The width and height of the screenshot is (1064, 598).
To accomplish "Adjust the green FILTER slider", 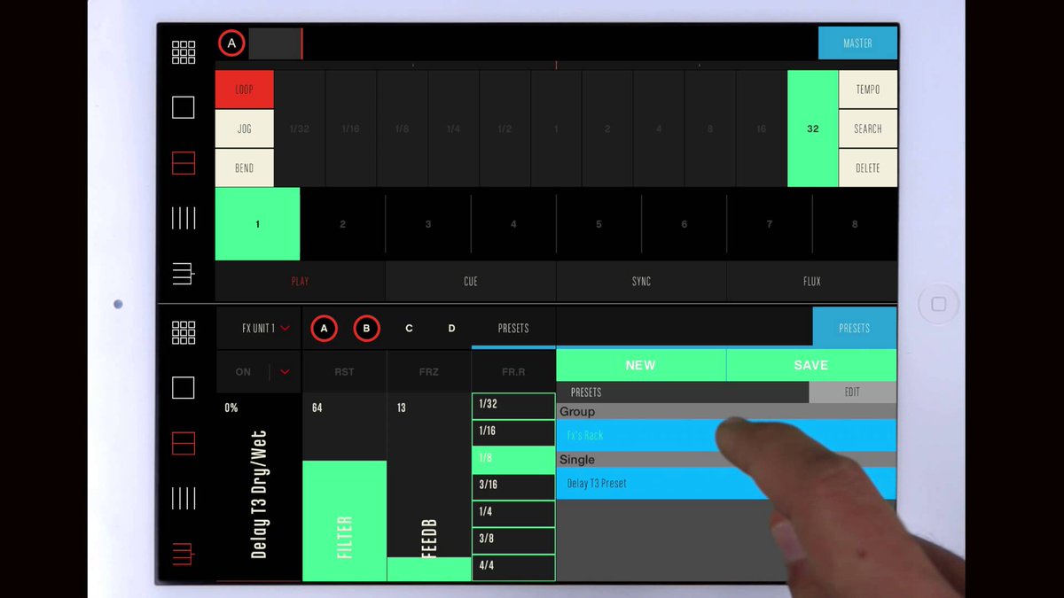I will (344, 488).
